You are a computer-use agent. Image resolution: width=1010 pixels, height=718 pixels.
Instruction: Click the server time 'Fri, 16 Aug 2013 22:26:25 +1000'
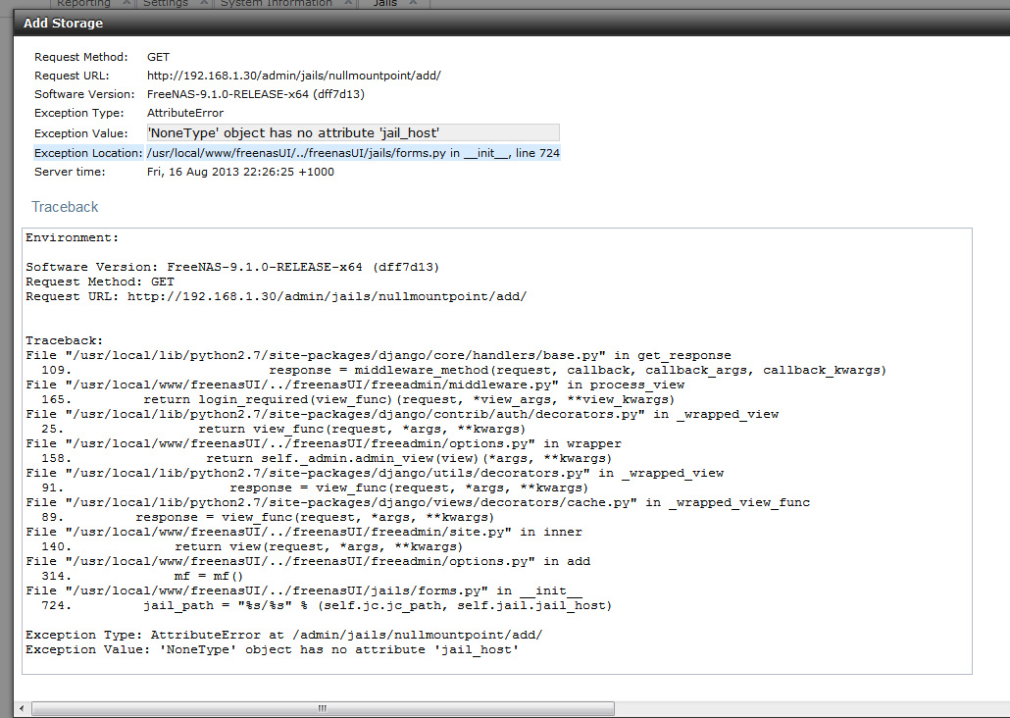(240, 172)
